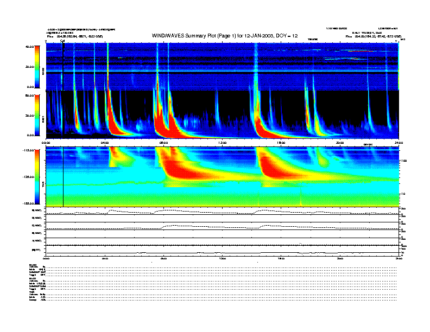Click the 40.00 tick on RAD2 colorbar
The height and width of the screenshot is (332, 430).
pyautogui.click(x=29, y=47)
